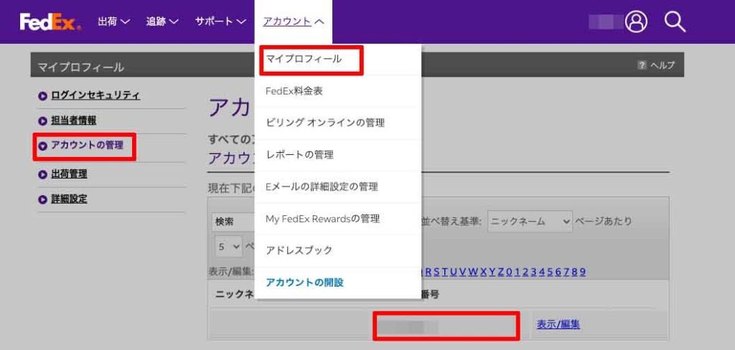The image size is (735, 350).
Task: Filter accounts by digit 5
Action: pyautogui.click(x=551, y=272)
